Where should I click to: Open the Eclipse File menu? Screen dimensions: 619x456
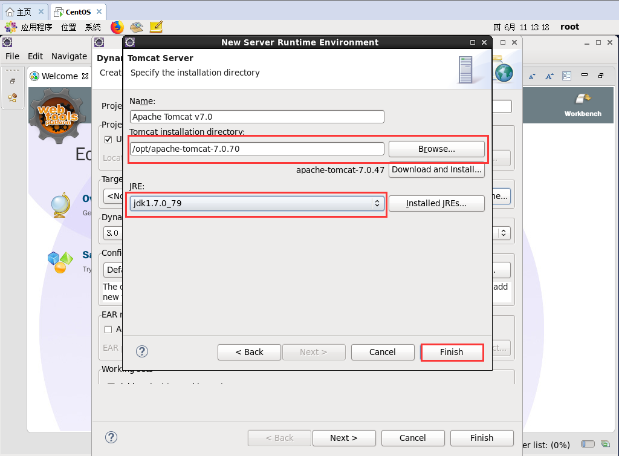12,56
